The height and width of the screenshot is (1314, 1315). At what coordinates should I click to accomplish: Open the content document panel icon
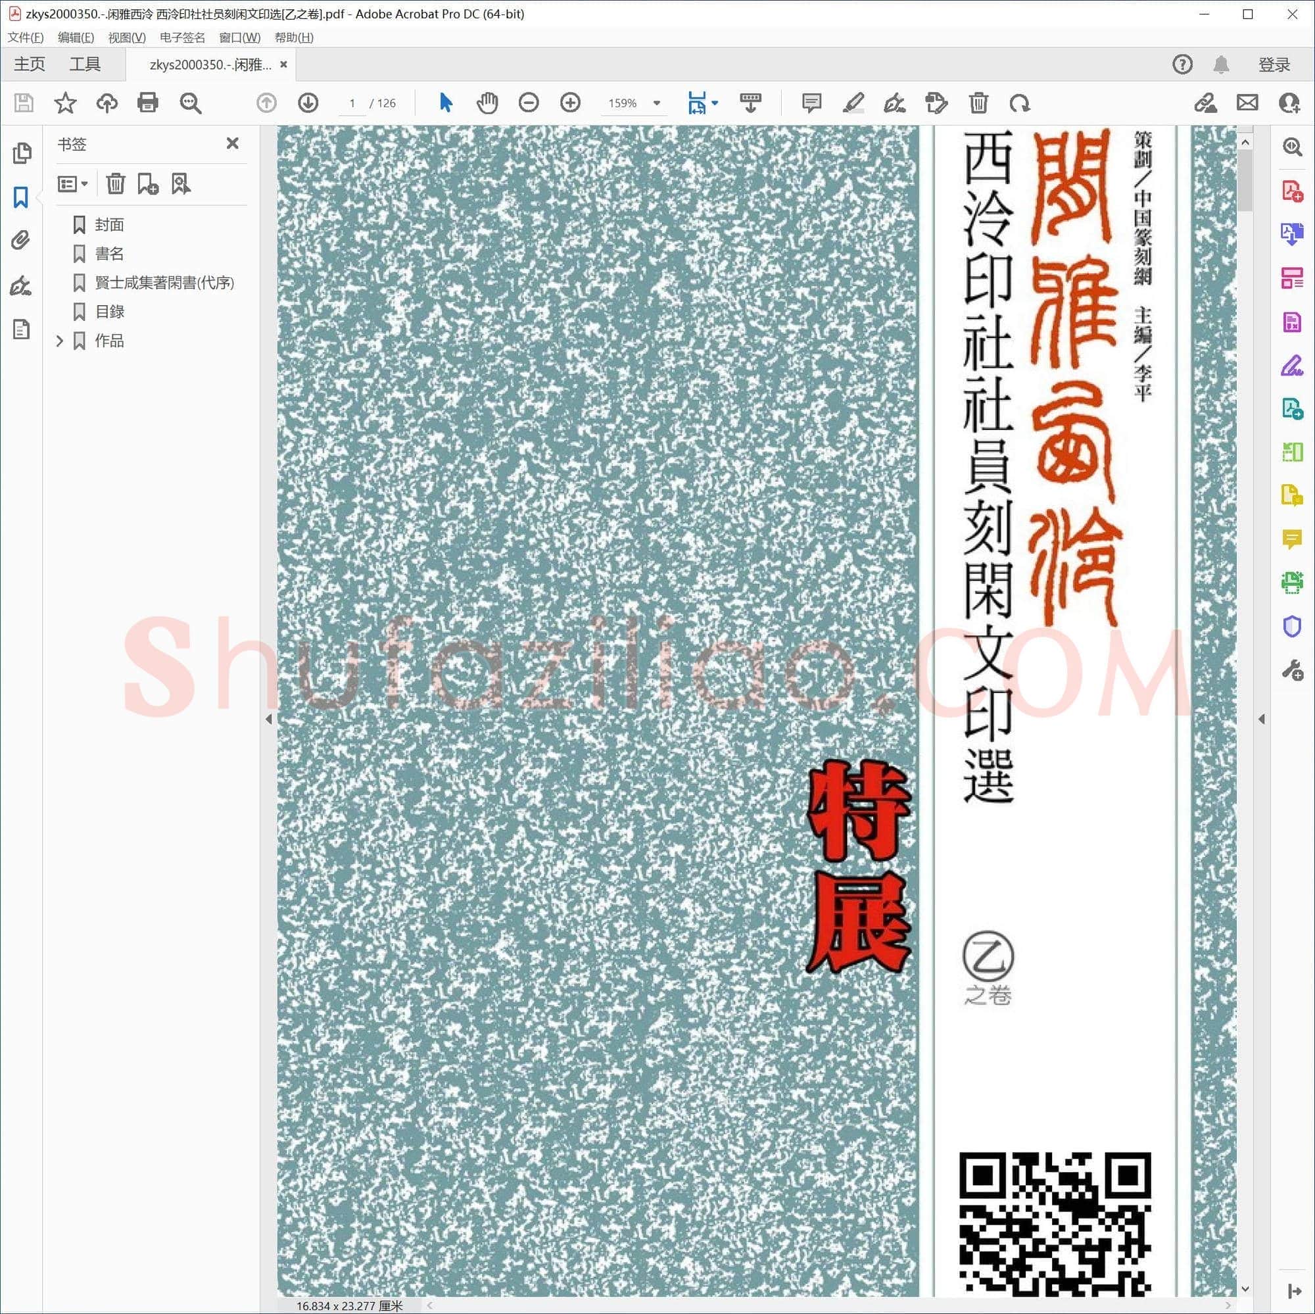click(x=21, y=329)
